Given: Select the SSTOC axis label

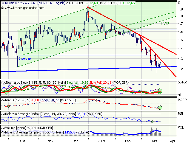Looking at the screenshot, I should 182,82.
